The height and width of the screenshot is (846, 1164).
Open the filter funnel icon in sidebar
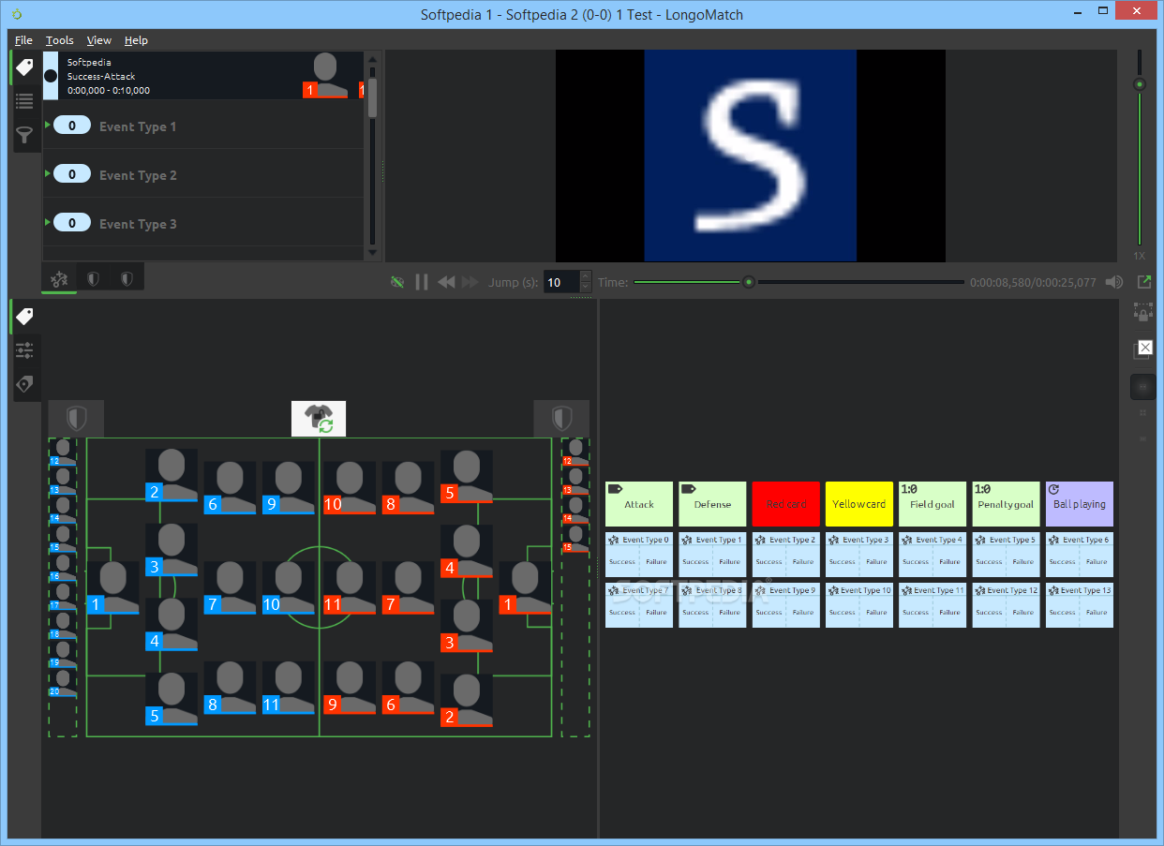pos(24,135)
